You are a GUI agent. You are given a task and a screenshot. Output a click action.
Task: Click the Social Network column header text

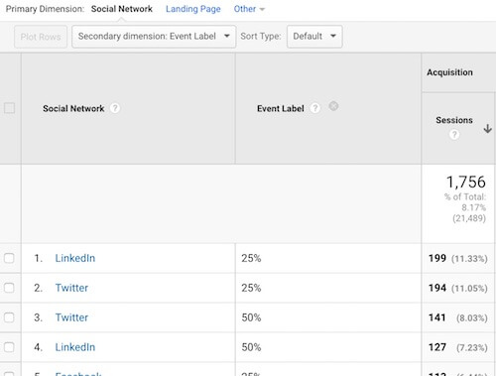tap(73, 108)
